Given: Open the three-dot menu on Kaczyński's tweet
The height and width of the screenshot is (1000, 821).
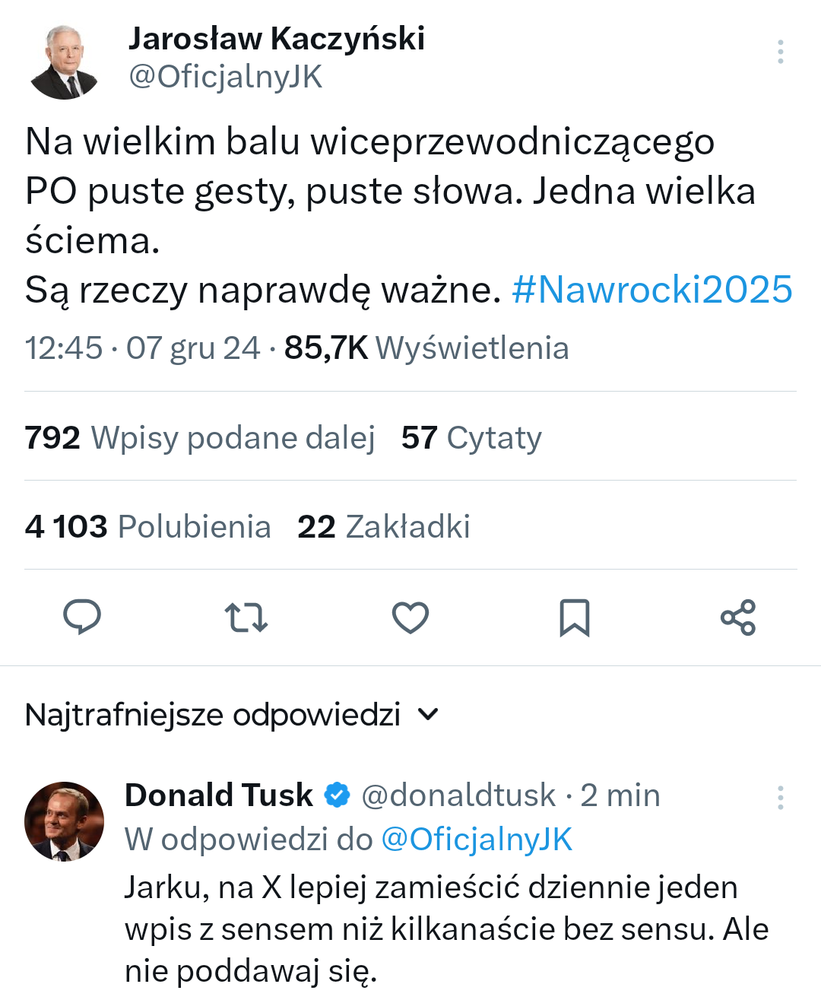Looking at the screenshot, I should tap(780, 52).
